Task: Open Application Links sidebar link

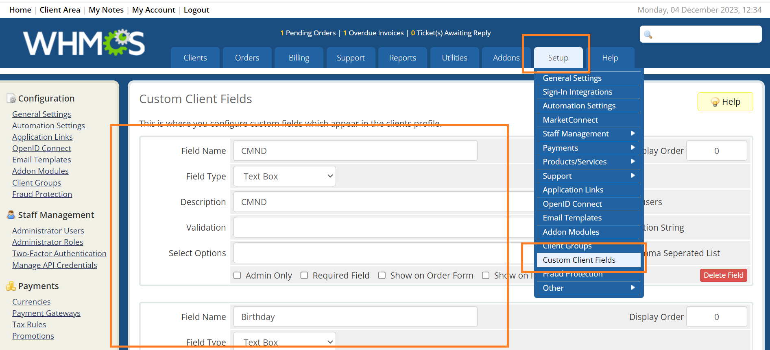Action: pyautogui.click(x=42, y=137)
